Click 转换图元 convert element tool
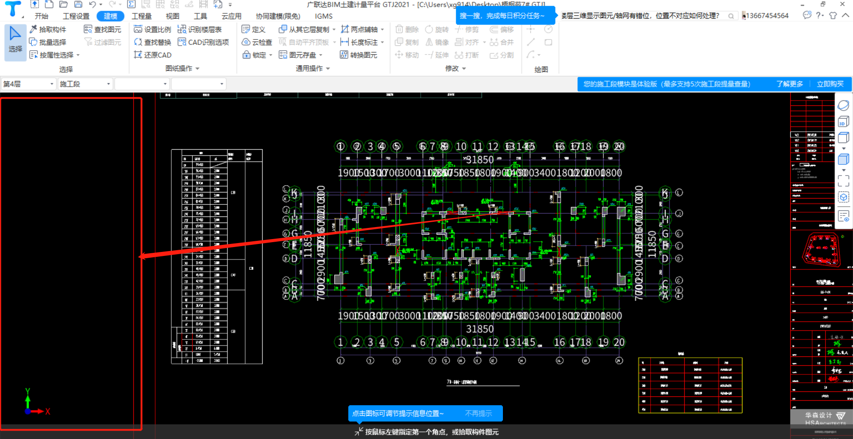The height and width of the screenshot is (439, 853). point(359,55)
